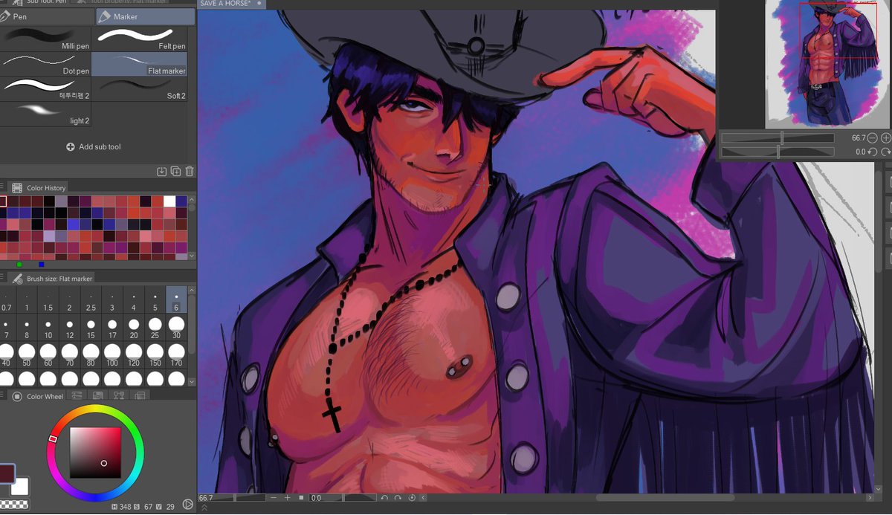
Task: Click rotate left icon below the canvas
Action: click(x=384, y=498)
